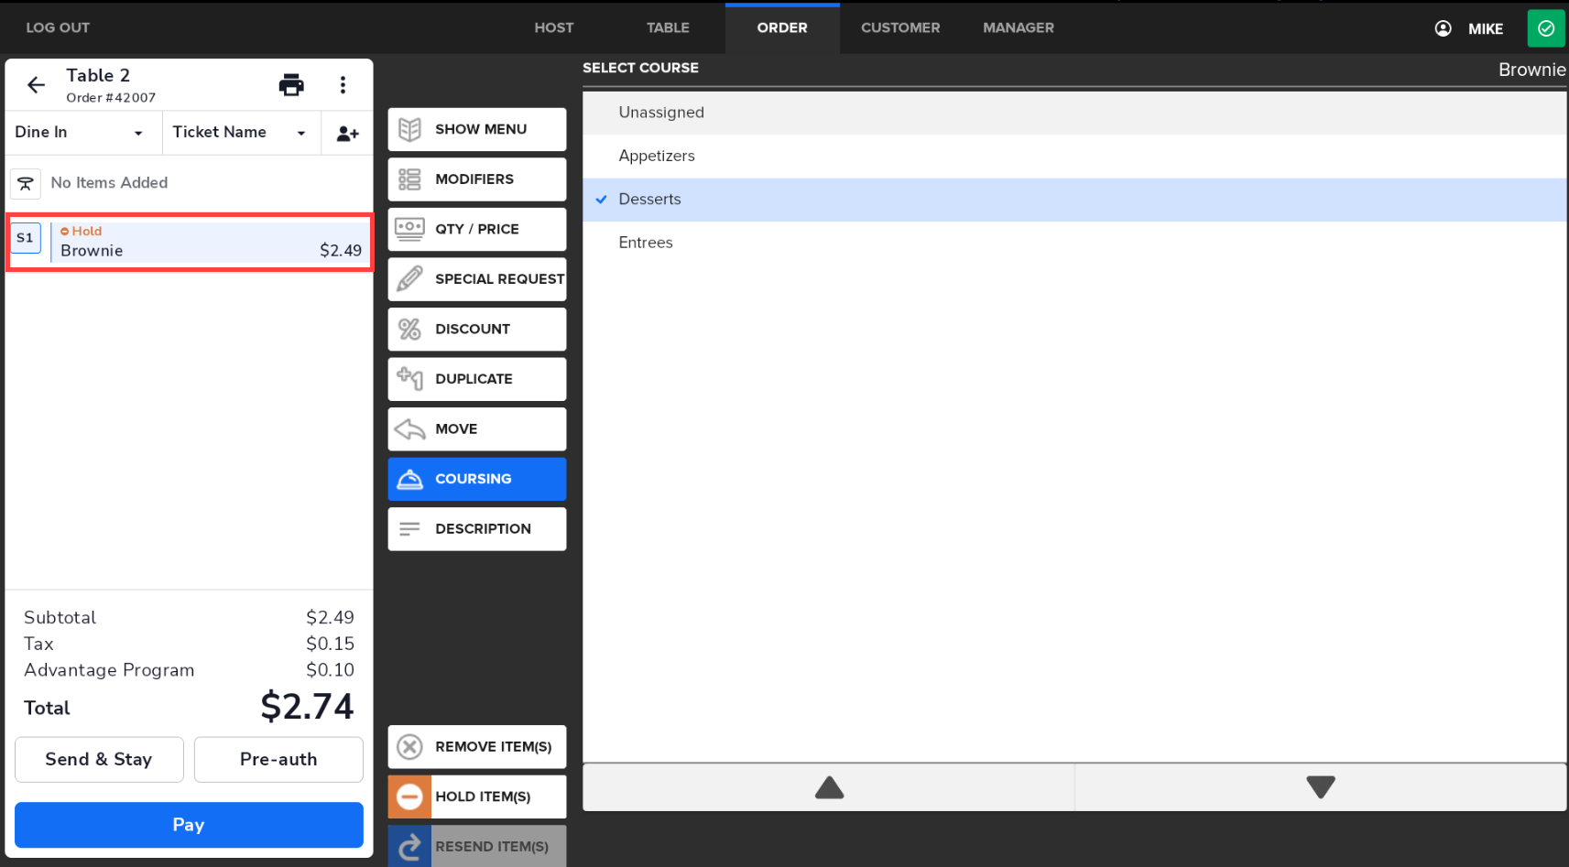Switch to the Manager tab
Image resolution: width=1569 pixels, height=867 pixels.
[1018, 28]
